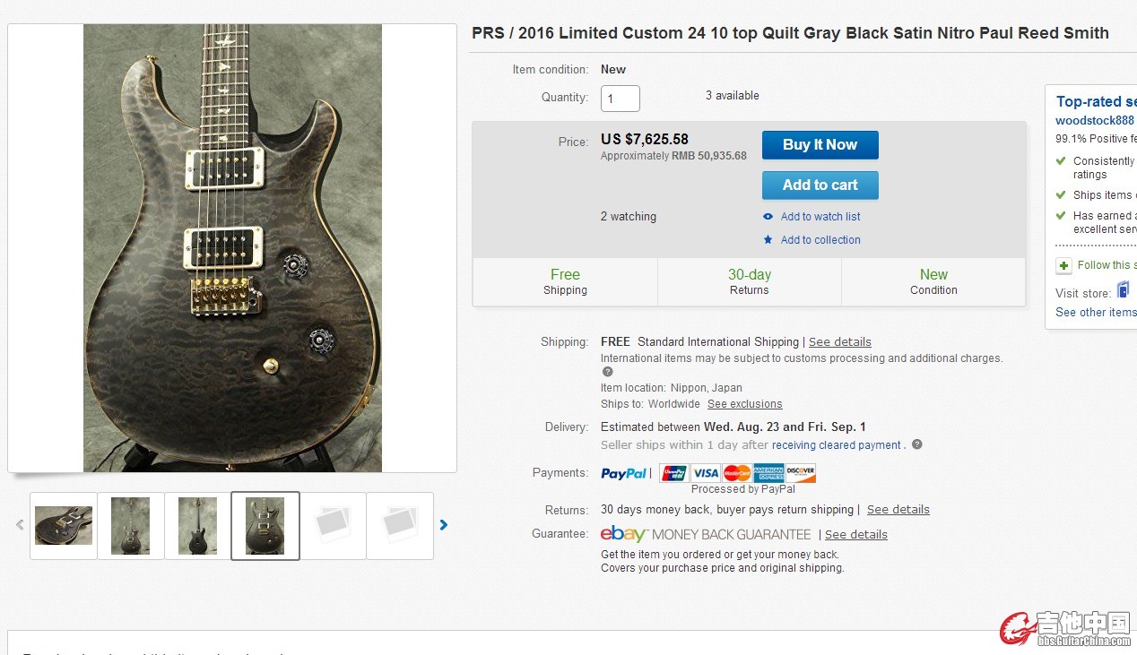Open the Shipping See details link
1137x655 pixels.
[x=839, y=342]
